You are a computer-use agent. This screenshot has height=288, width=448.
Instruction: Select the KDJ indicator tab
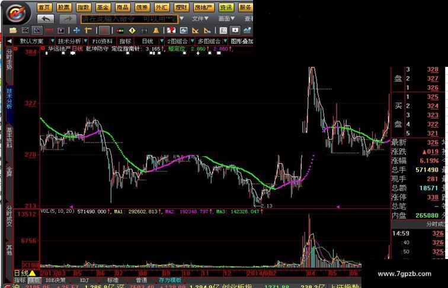coord(84,280)
